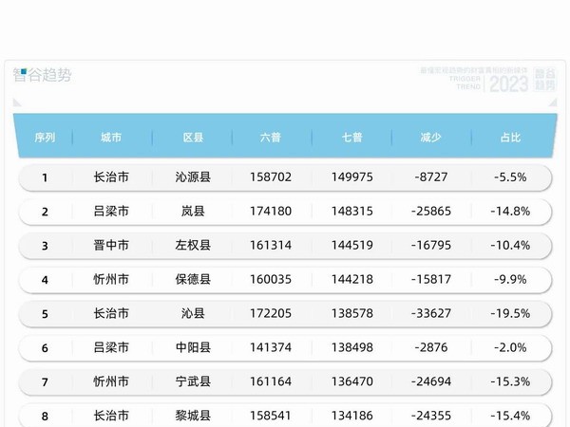Select the 序列 column header
The height and width of the screenshot is (427, 570).
(45, 138)
